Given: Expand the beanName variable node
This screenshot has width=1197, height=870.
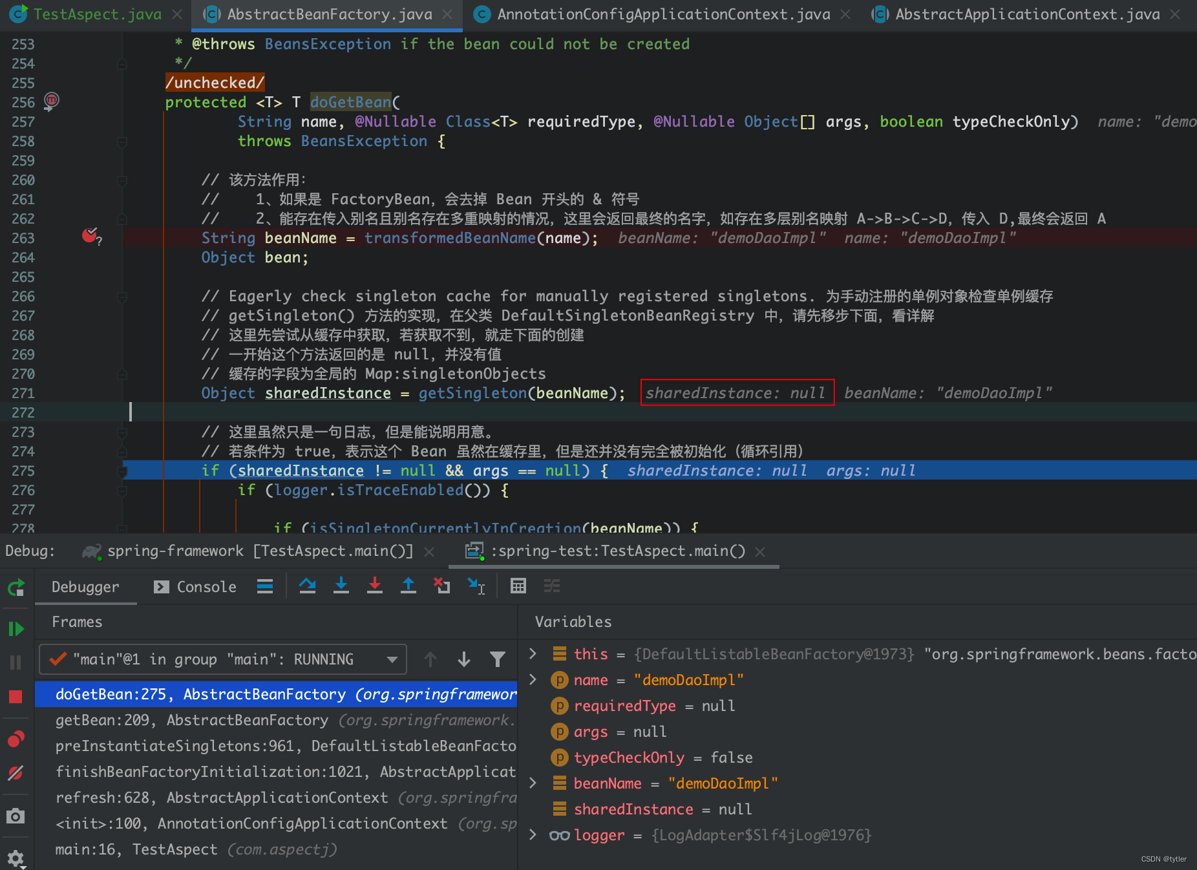Looking at the screenshot, I should (533, 783).
